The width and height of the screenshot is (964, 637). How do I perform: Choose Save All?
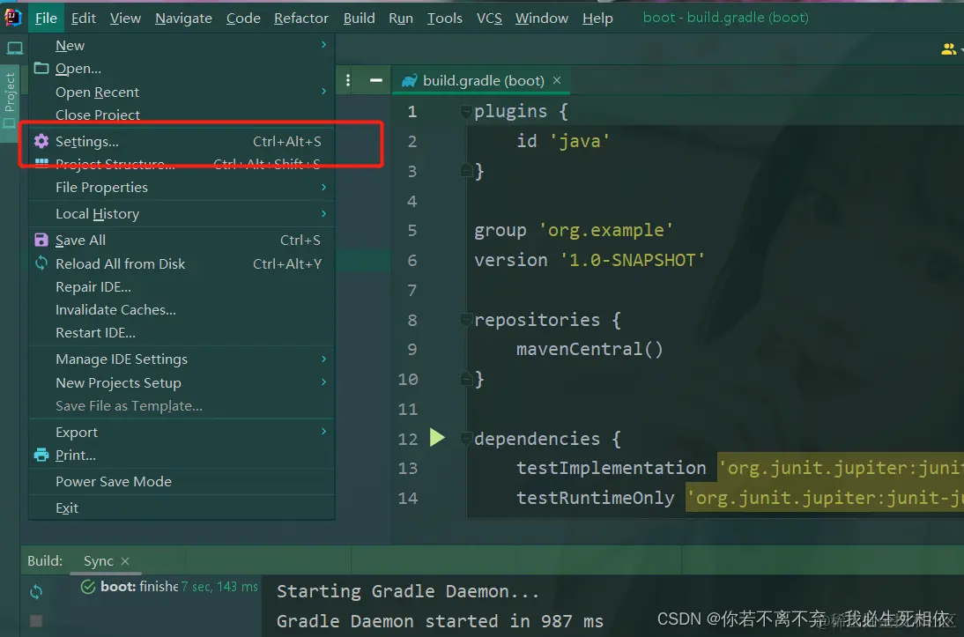[182, 241]
